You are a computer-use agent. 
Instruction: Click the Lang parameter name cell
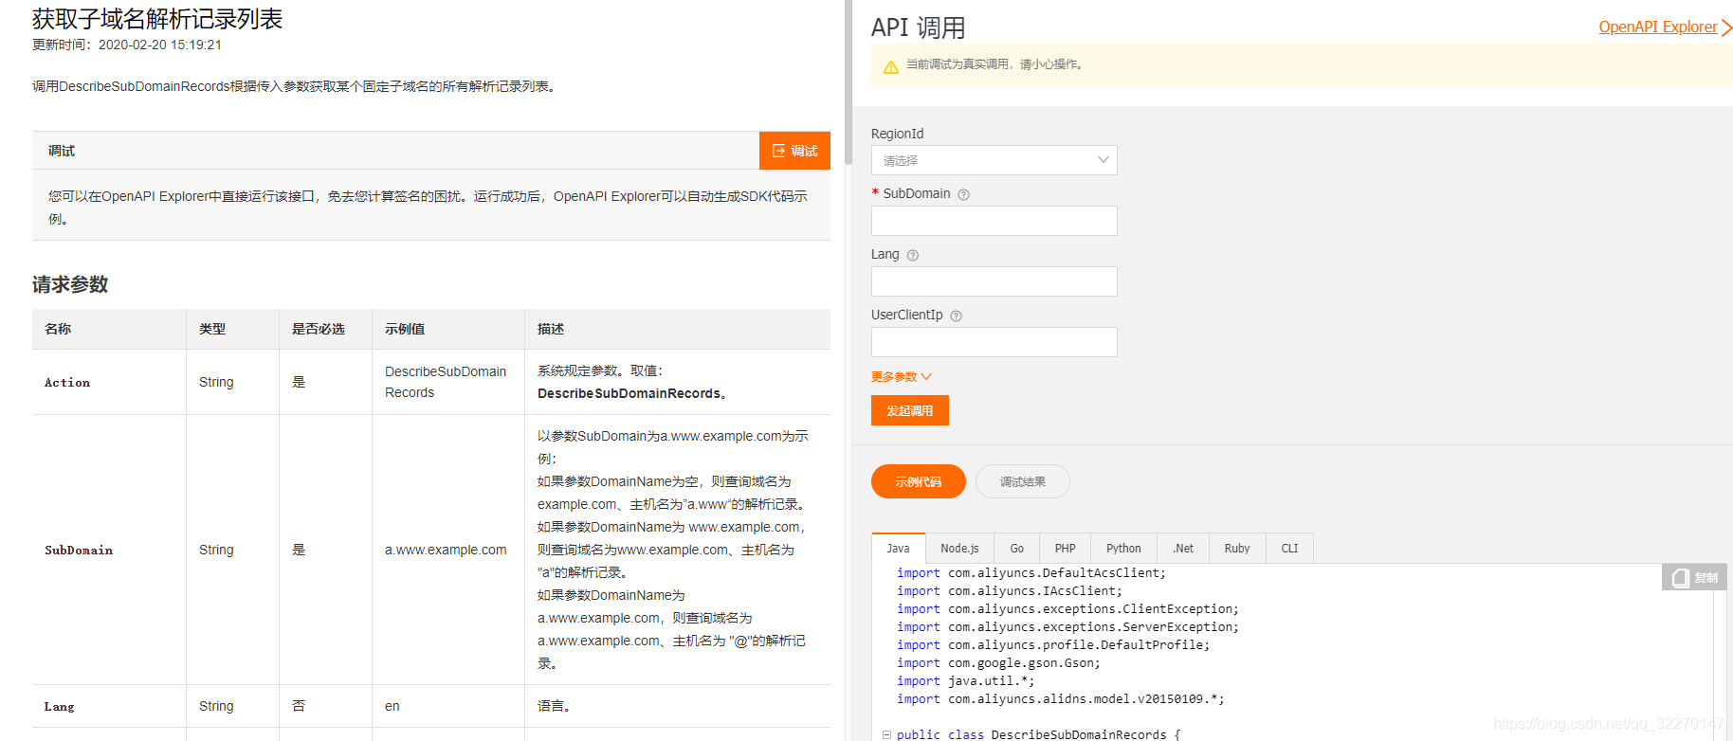(109, 706)
